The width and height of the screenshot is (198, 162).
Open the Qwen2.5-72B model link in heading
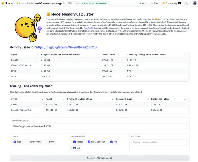tap(67, 47)
